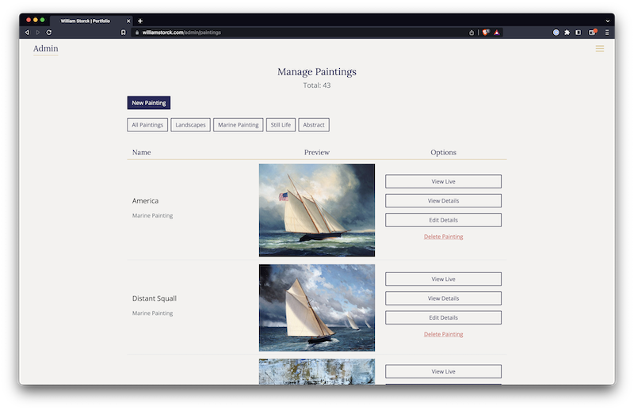The image size is (634, 410).
Task: View Live page for America
Action: [x=443, y=181]
